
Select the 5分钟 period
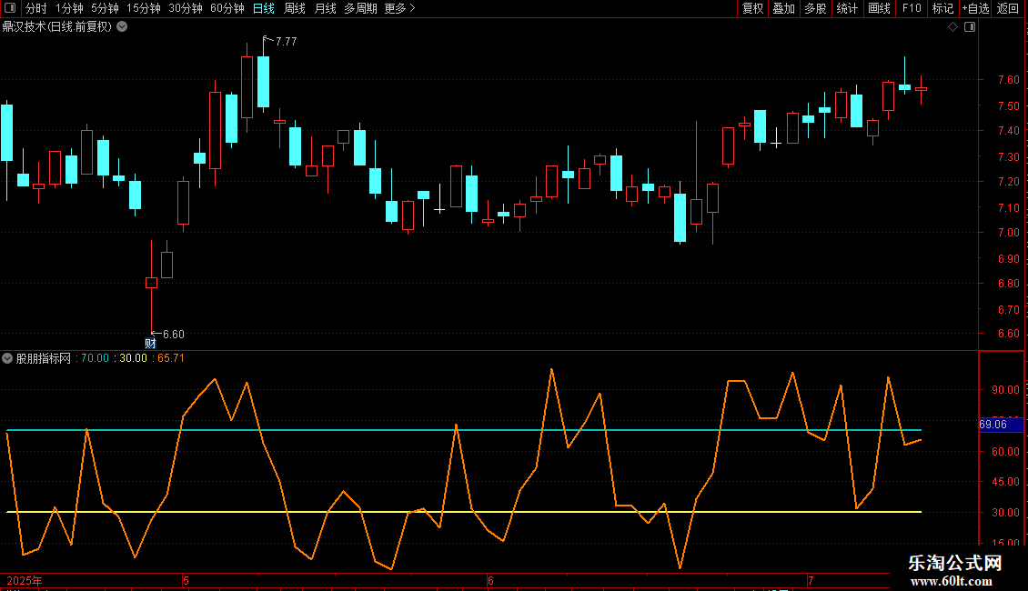[105, 8]
